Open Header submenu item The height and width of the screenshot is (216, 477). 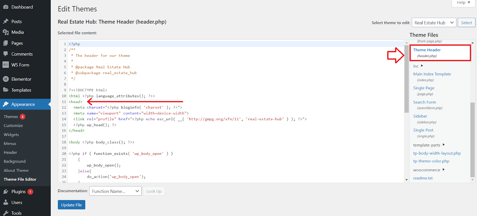coord(10,152)
